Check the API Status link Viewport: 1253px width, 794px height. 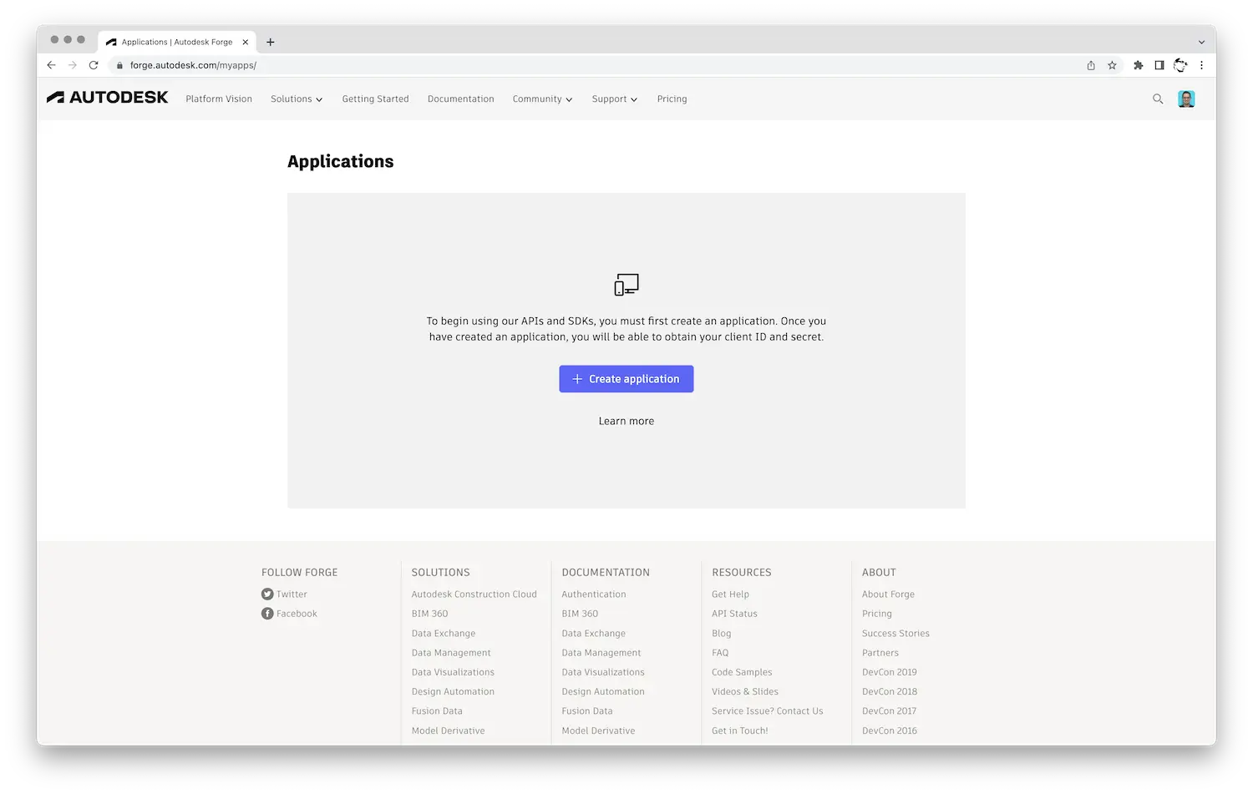pyautogui.click(x=734, y=614)
